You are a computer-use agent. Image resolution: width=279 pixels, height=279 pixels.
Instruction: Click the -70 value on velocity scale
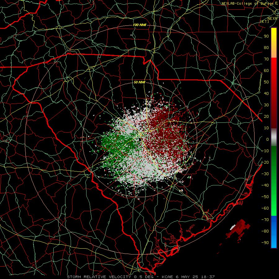coord(265,220)
